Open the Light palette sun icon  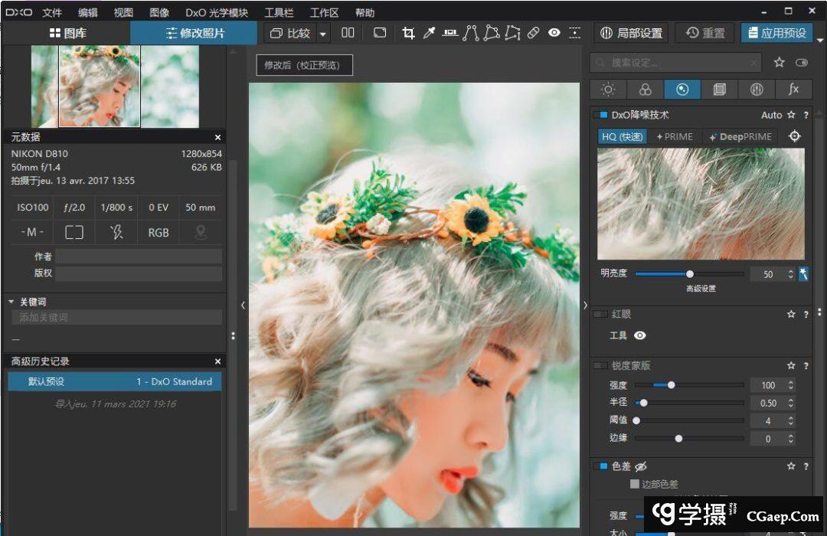[608, 90]
